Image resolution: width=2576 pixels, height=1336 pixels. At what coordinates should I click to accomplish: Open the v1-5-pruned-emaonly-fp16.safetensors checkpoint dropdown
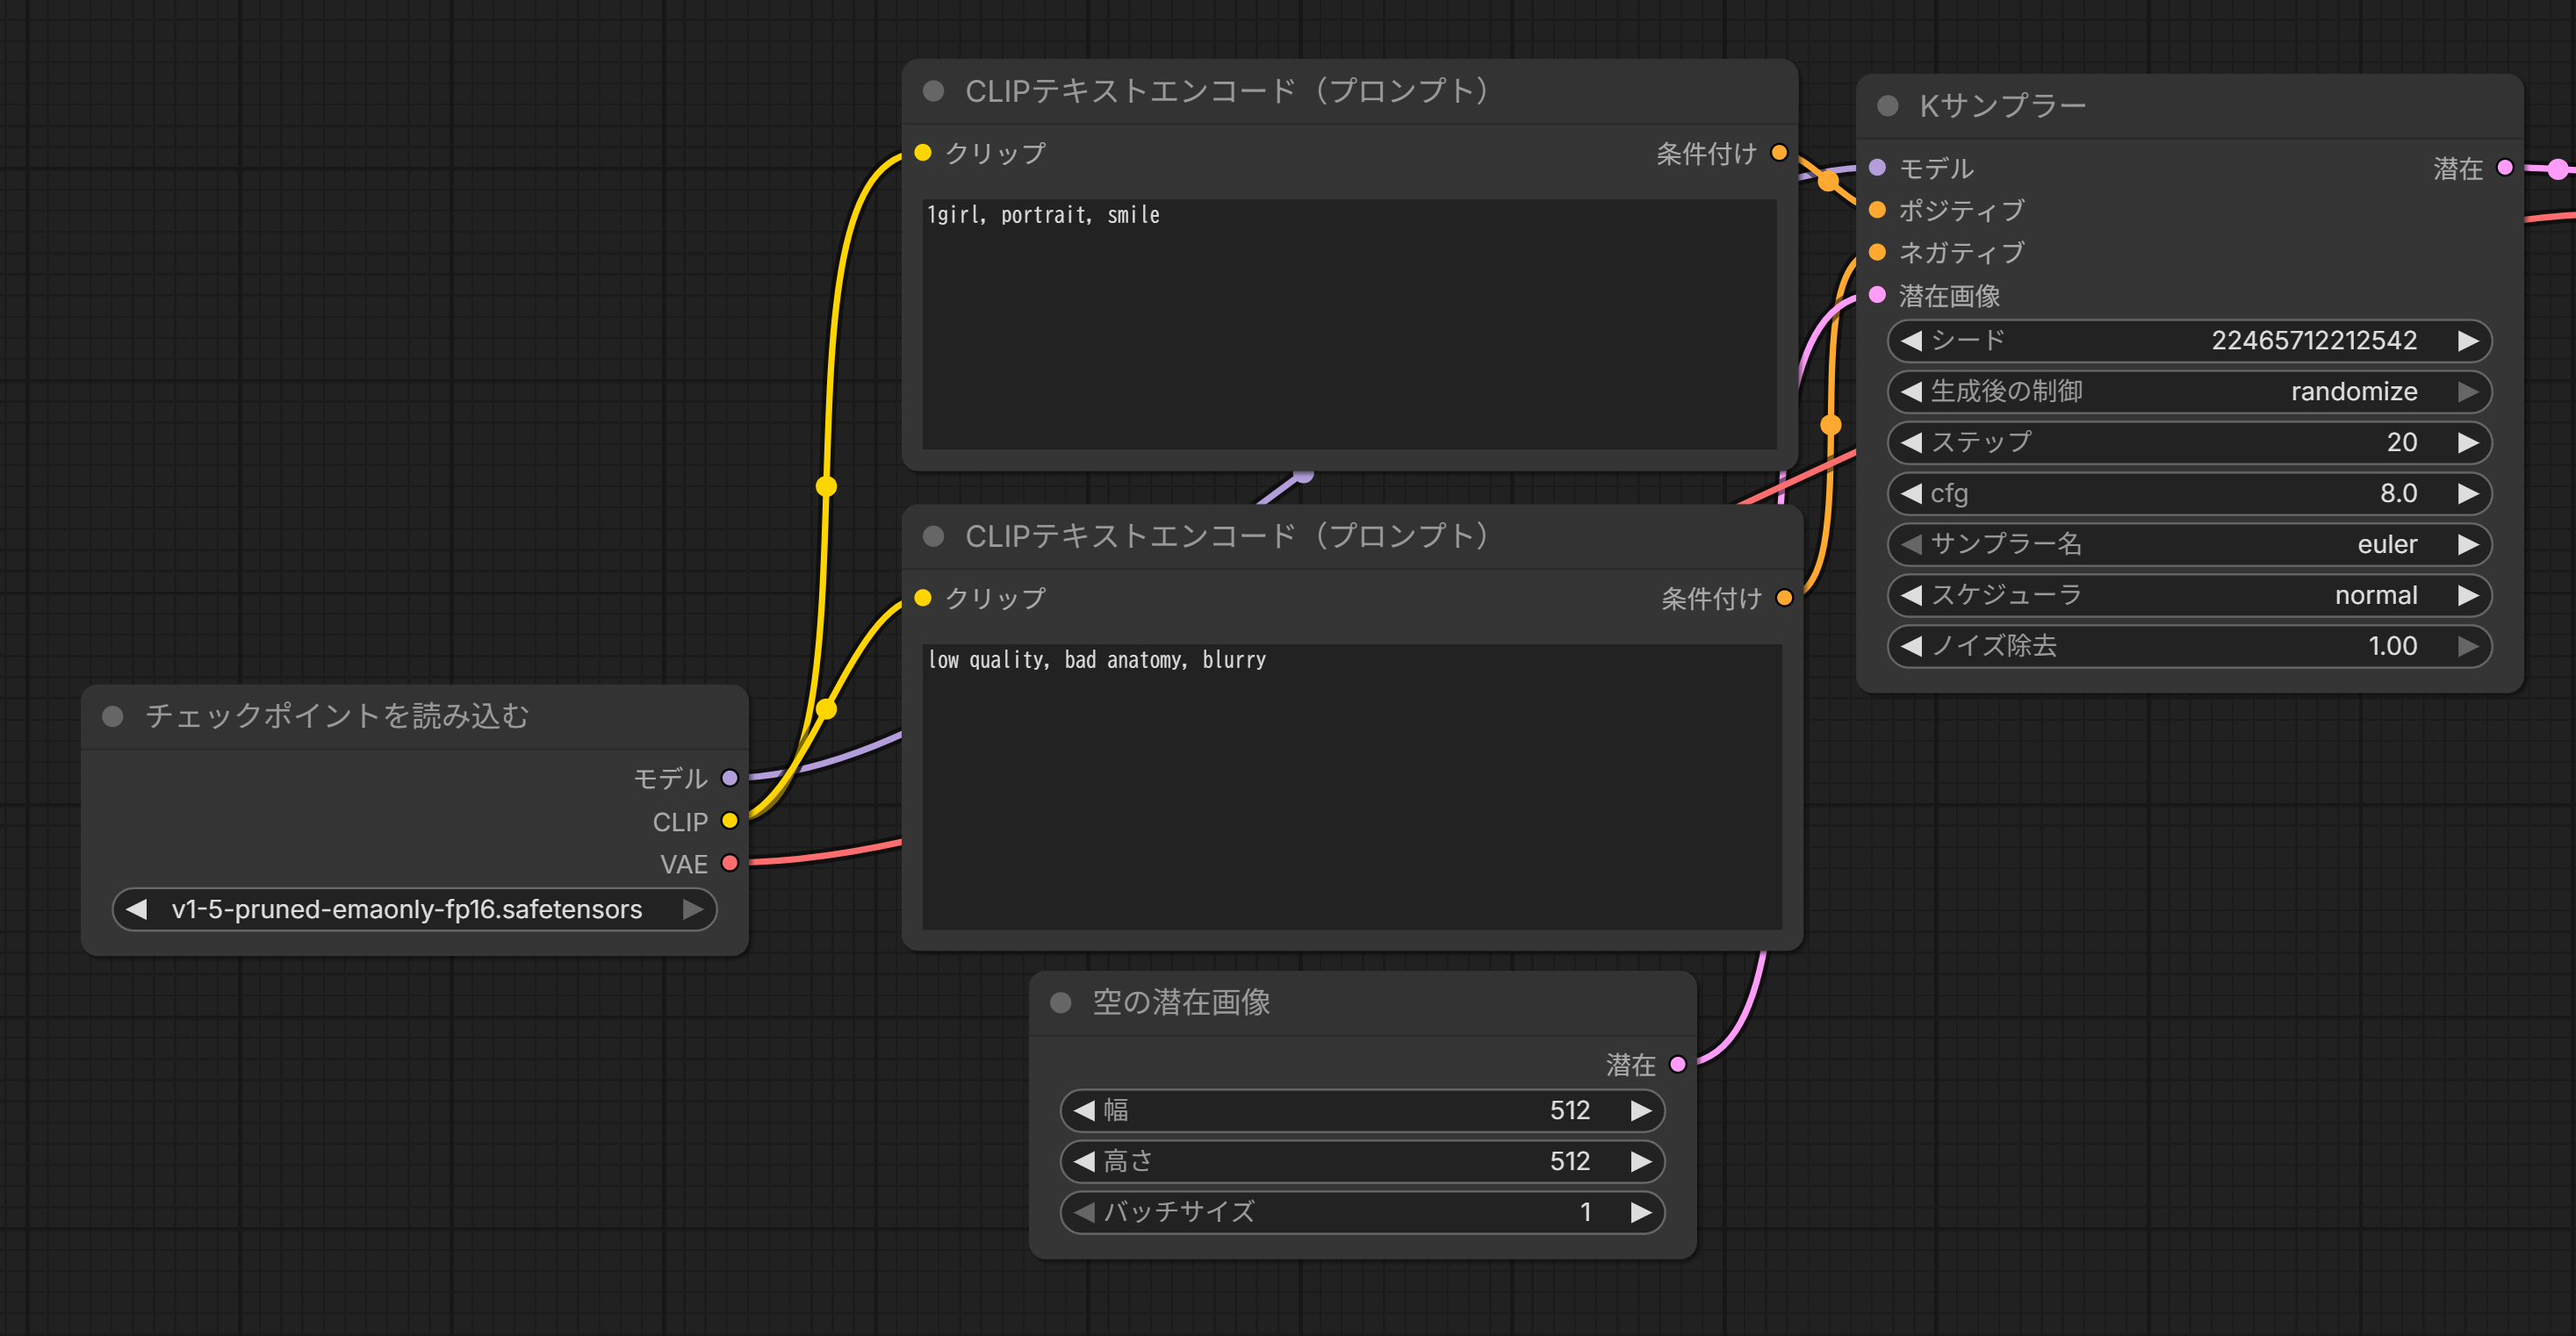point(415,909)
